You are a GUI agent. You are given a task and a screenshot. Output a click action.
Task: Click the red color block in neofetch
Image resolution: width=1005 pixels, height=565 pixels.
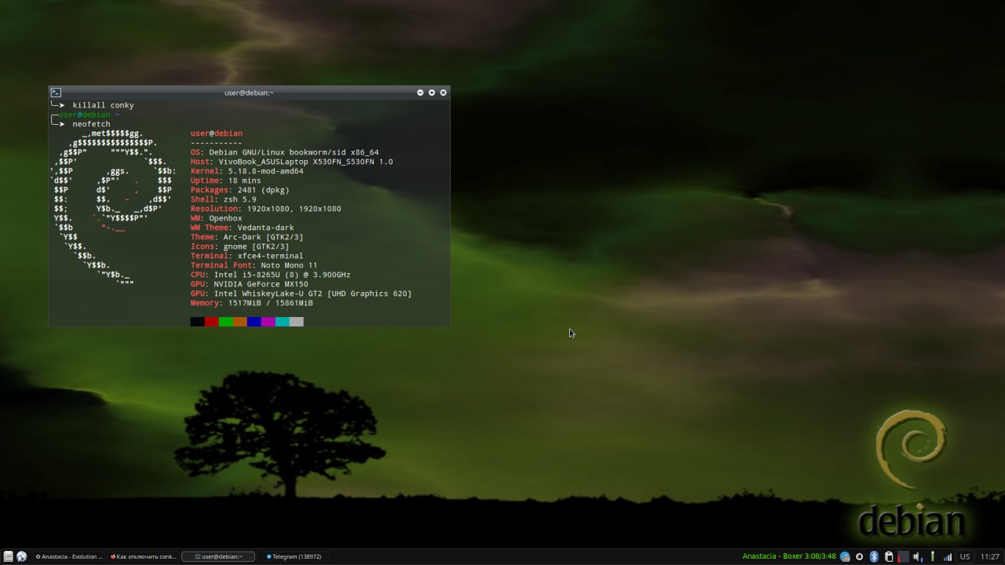(212, 322)
